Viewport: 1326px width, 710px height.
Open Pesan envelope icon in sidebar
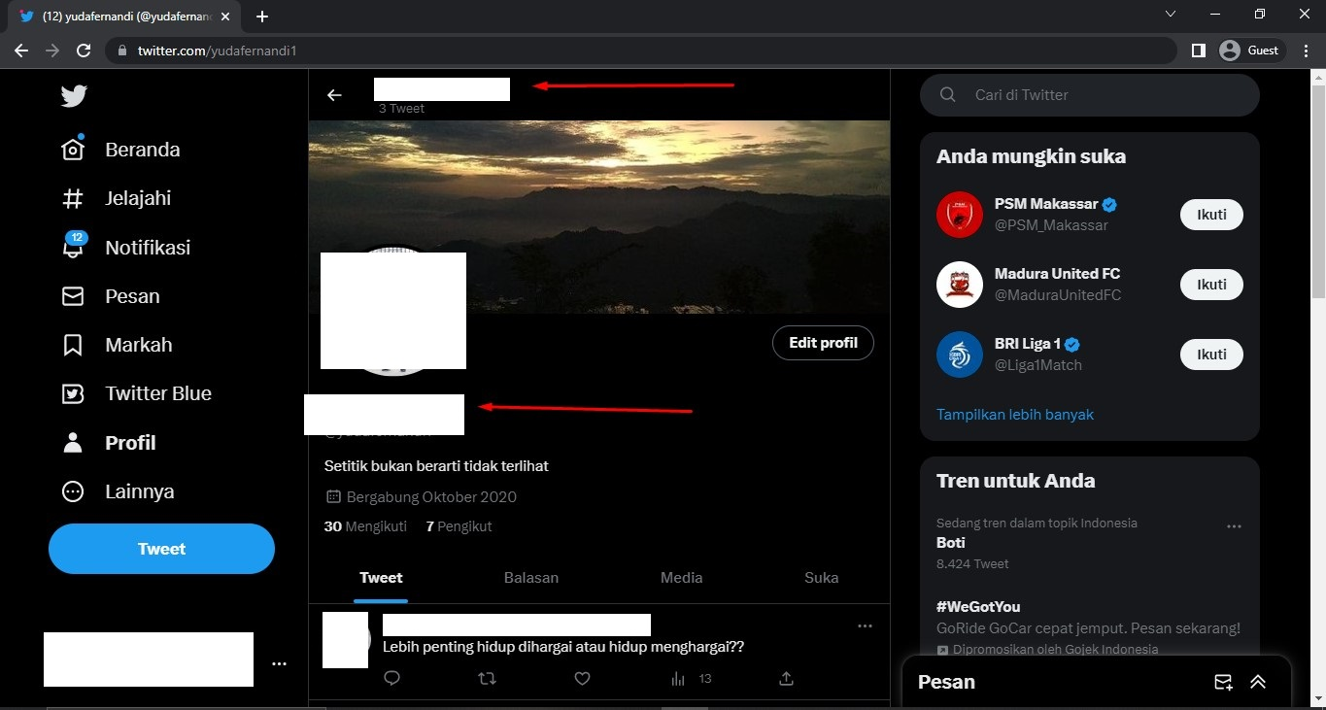point(73,296)
